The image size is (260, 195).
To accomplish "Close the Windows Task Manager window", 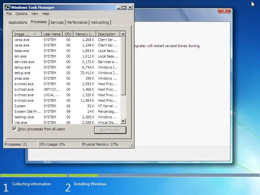I will pyautogui.click(x=130, y=7).
